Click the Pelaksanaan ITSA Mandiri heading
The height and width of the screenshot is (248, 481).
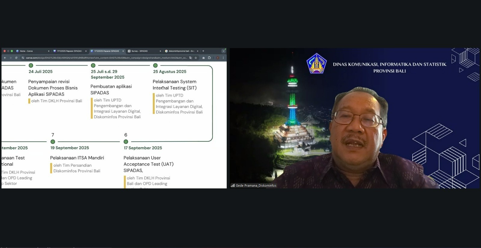77,158
